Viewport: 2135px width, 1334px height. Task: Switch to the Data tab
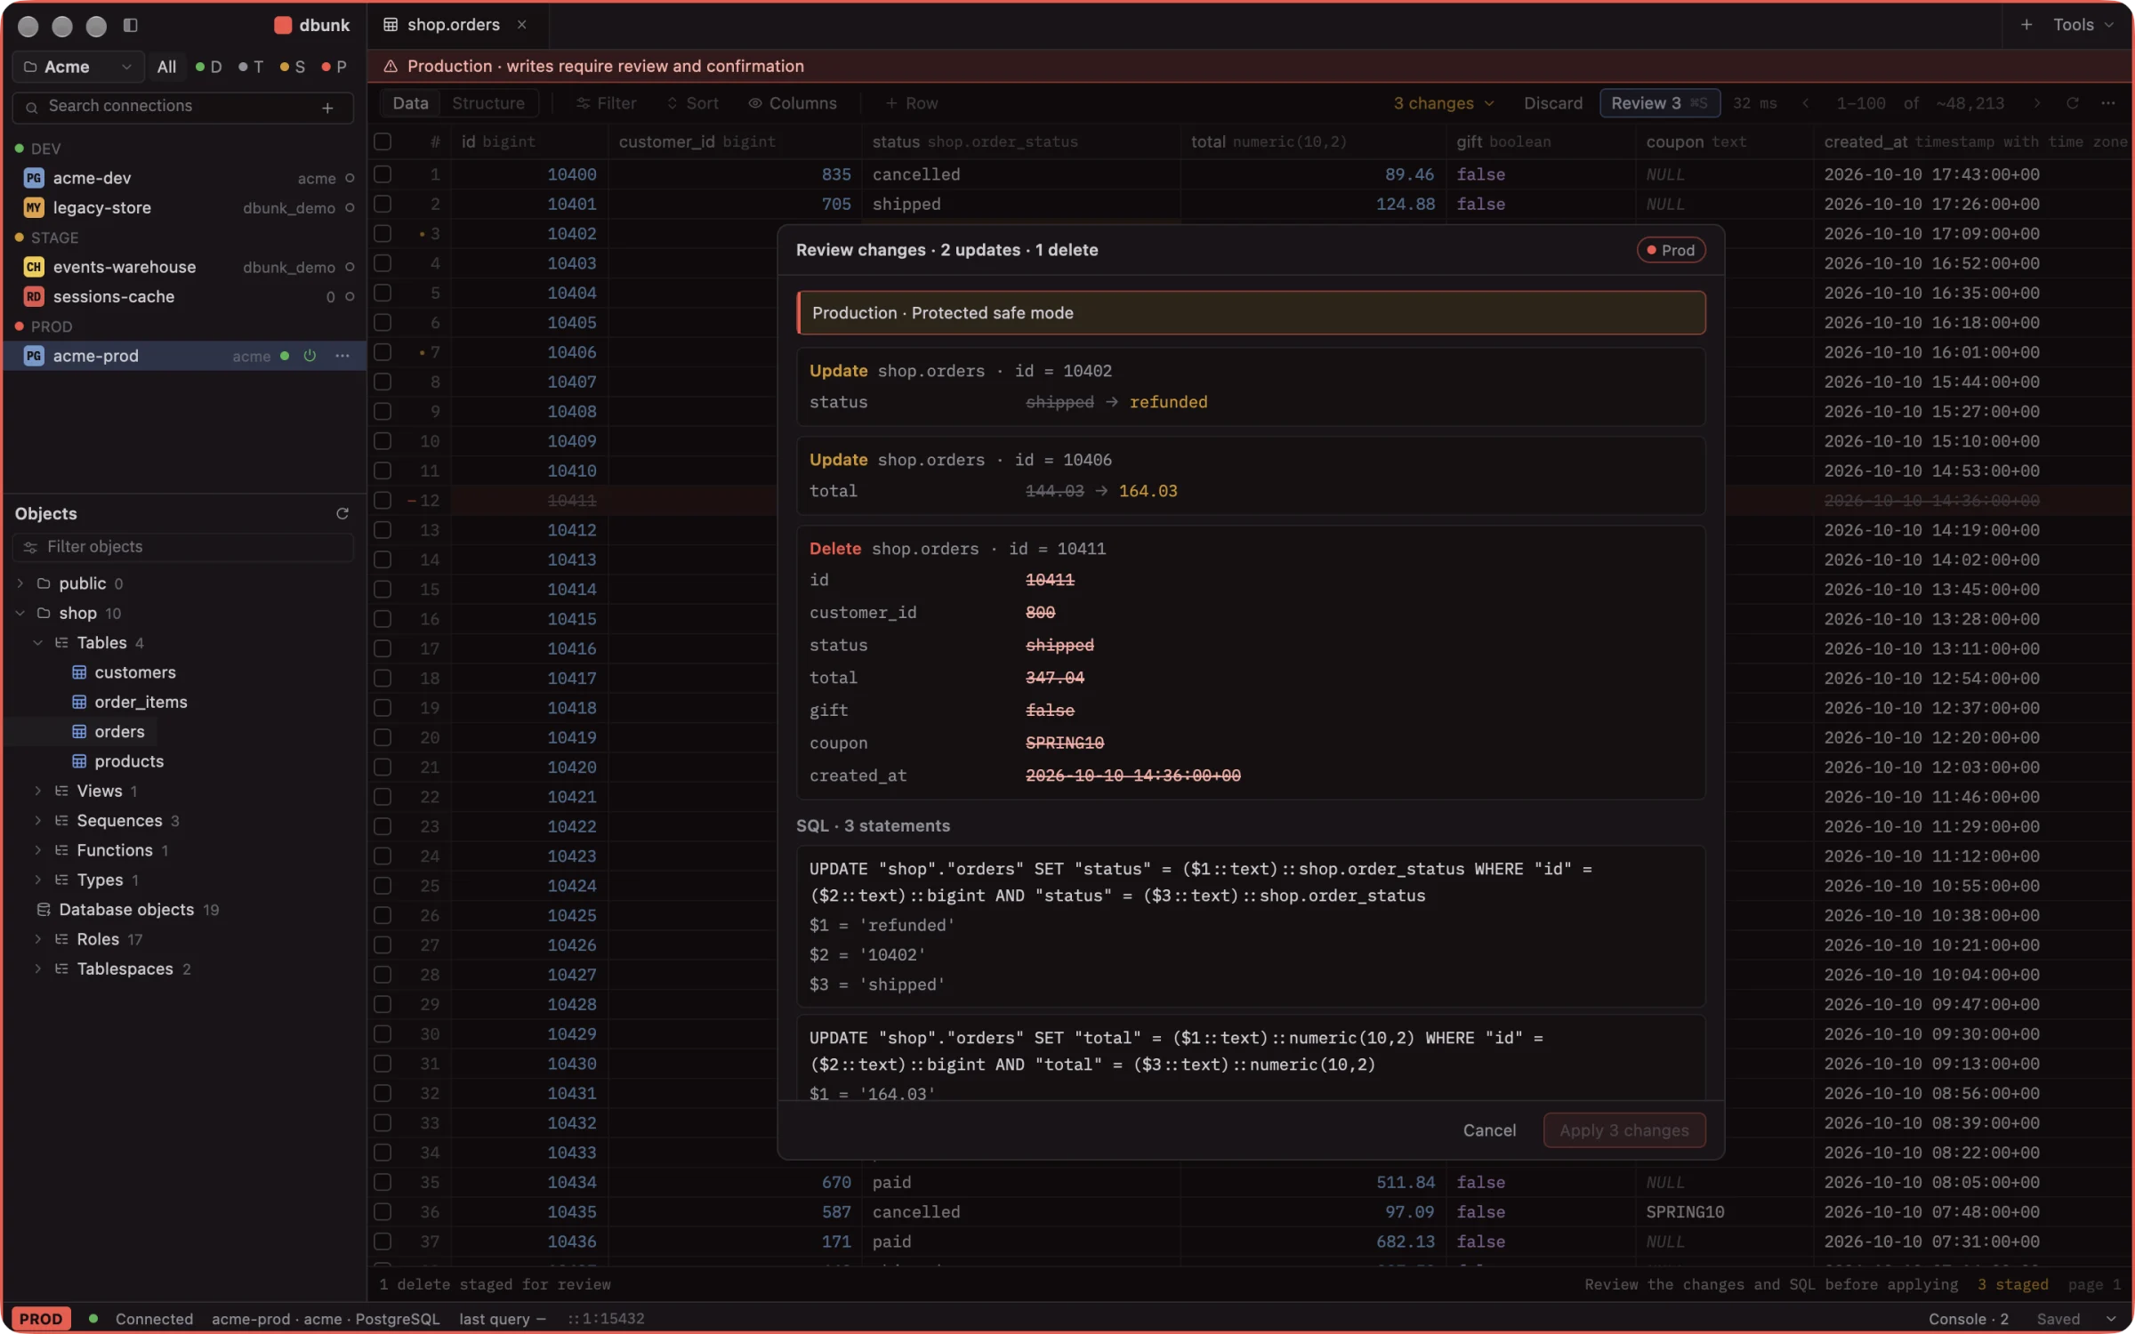click(x=410, y=103)
